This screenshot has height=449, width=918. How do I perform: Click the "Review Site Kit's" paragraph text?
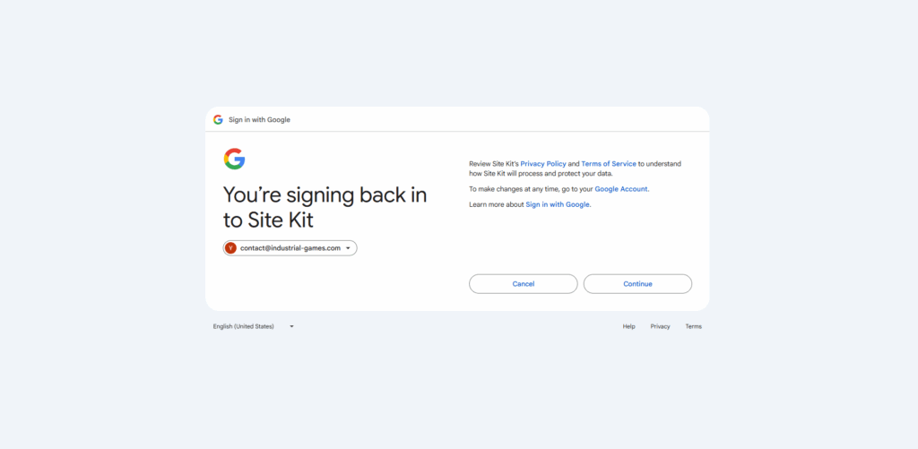point(493,164)
